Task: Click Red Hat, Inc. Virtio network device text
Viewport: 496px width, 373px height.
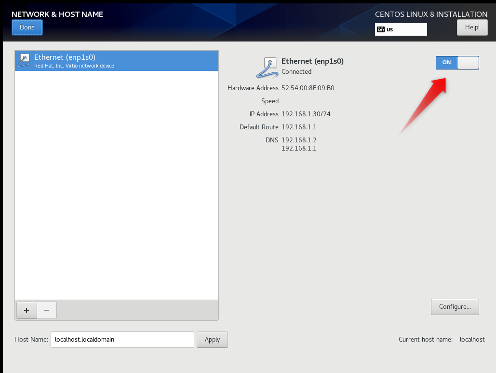Action: [x=74, y=66]
